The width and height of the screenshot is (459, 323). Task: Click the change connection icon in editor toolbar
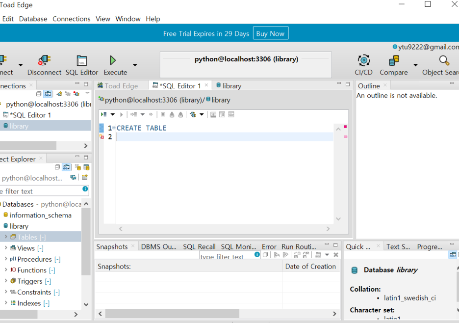(193, 114)
